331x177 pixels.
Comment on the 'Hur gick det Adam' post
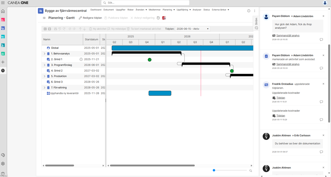coord(321,39)
